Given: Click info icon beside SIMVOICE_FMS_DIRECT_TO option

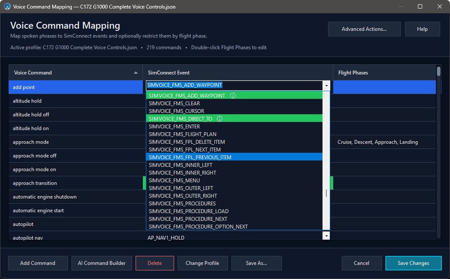Looking at the screenshot, I should (219, 119).
